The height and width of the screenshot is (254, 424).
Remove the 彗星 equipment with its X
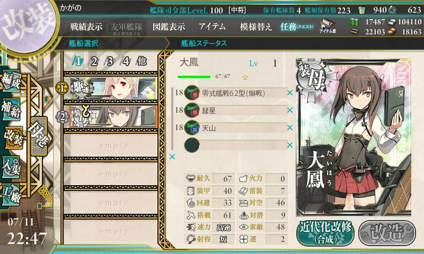click(289, 110)
